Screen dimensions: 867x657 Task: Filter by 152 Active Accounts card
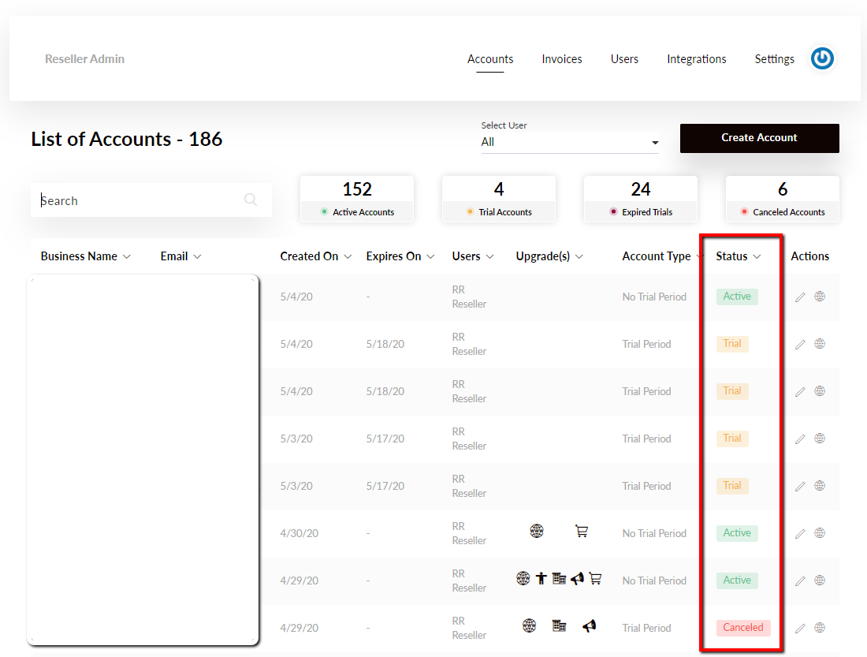(356, 200)
